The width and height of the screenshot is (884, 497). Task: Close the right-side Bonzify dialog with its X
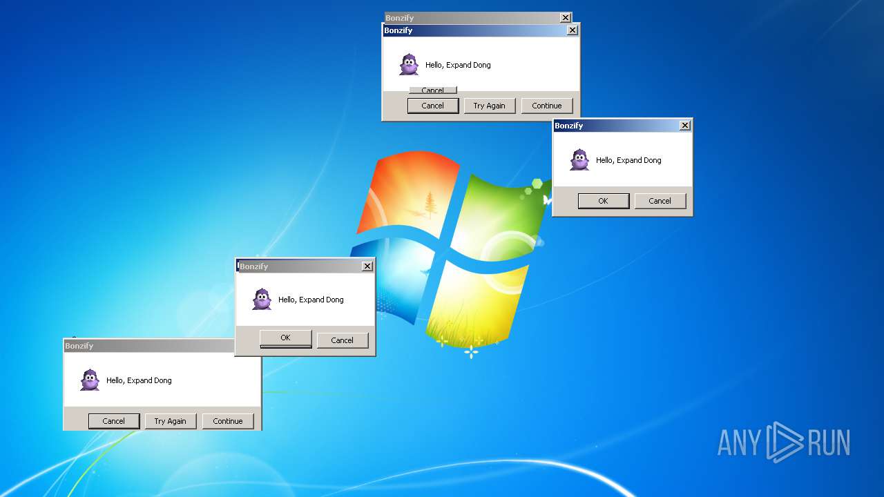[x=685, y=126]
